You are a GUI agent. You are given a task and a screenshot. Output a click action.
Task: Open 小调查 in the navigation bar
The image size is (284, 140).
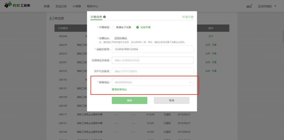pos(77,6)
